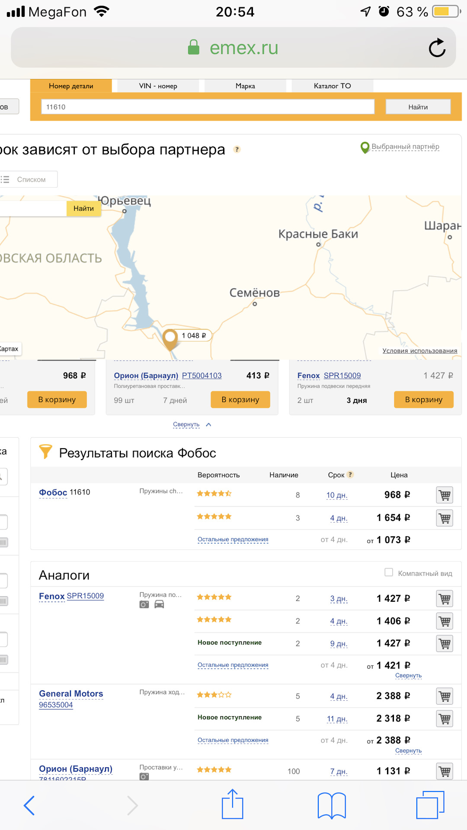The width and height of the screenshot is (467, 830).
Task: Open photo icon under Fenox description
Action: pyautogui.click(x=144, y=604)
